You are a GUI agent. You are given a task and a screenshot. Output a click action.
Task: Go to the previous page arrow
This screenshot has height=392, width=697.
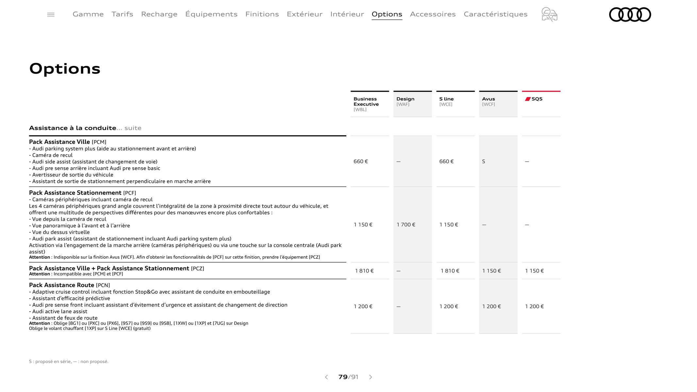pos(326,377)
